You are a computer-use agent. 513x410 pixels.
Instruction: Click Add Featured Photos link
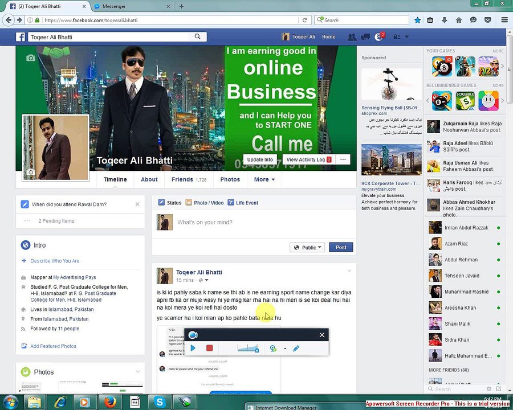(x=53, y=346)
